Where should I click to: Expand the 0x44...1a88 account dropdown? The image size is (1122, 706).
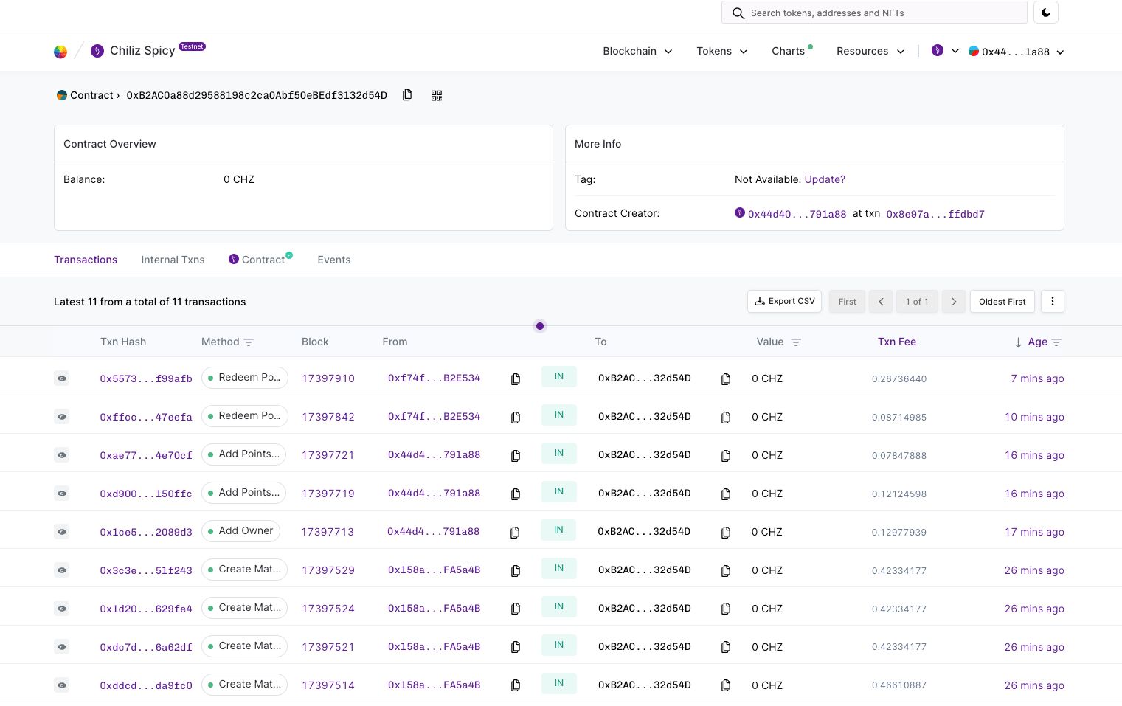tap(1016, 52)
